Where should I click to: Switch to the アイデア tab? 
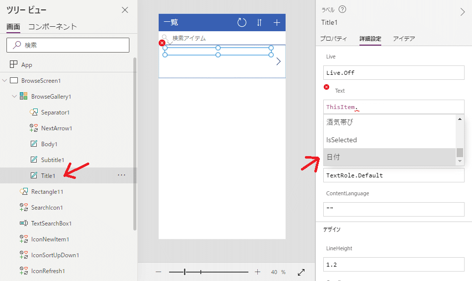[x=404, y=39]
